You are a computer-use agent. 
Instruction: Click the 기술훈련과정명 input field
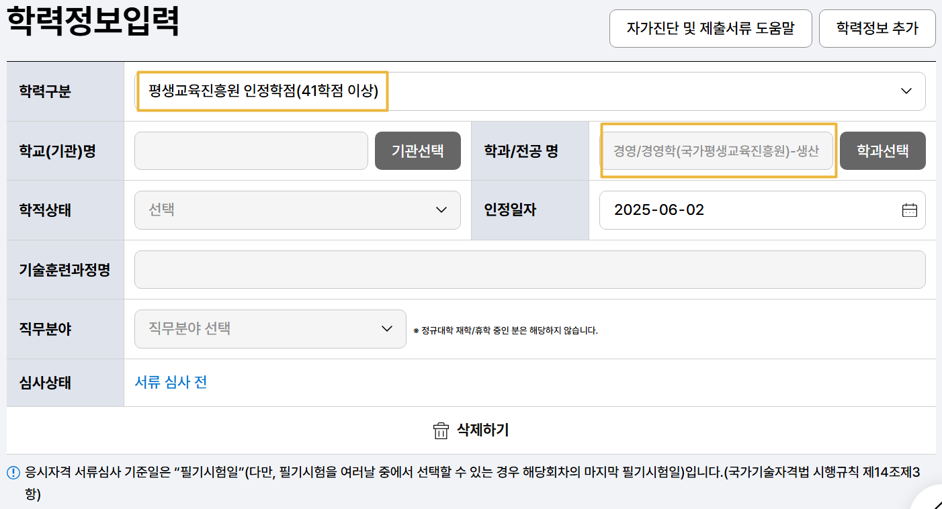(530, 270)
